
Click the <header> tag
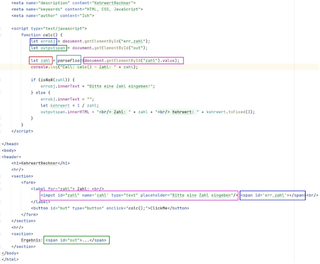[x=11, y=157]
